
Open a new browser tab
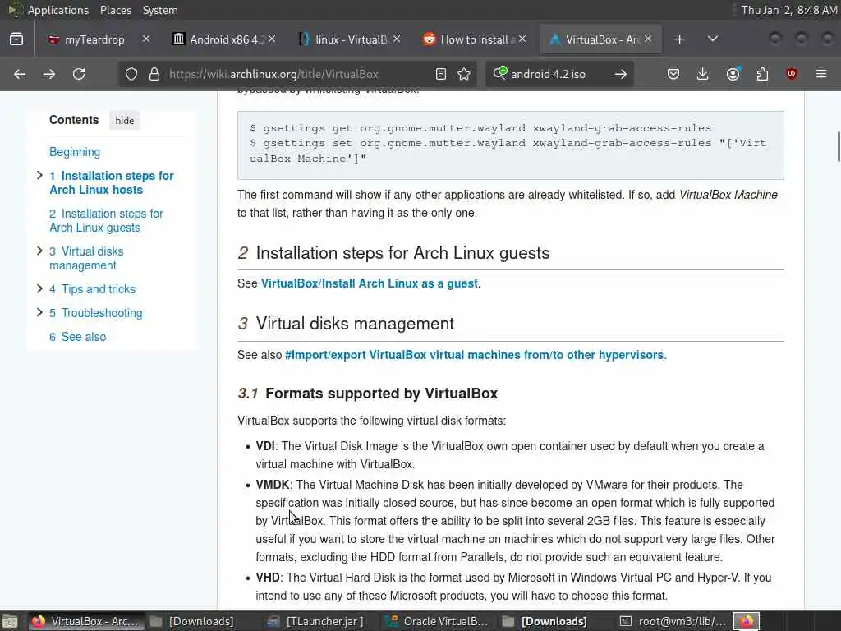coord(679,39)
